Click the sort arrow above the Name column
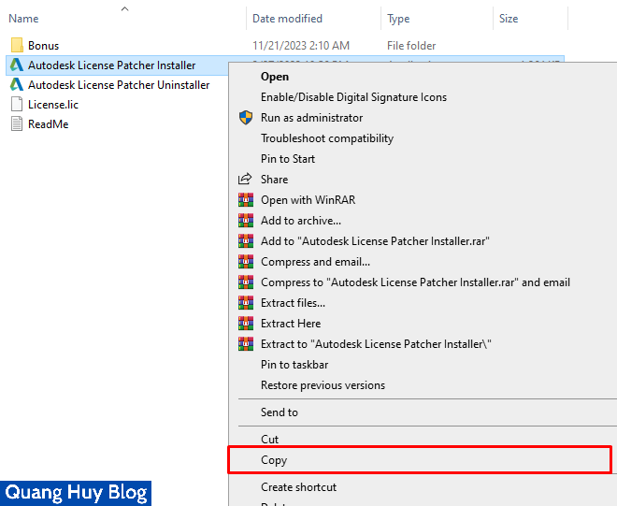617x506 pixels. pyautogui.click(x=124, y=8)
